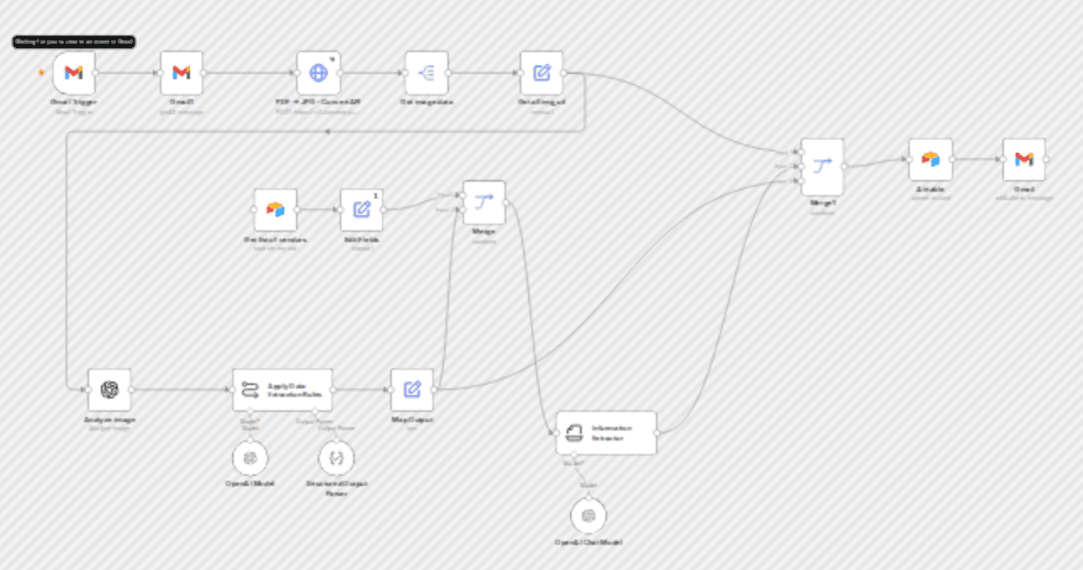
Task: Select the Analyze image OpenAI node
Action: [x=109, y=389]
